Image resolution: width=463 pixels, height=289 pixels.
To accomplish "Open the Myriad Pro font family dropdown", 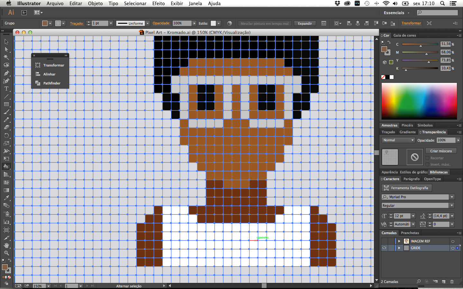I will [x=452, y=197].
